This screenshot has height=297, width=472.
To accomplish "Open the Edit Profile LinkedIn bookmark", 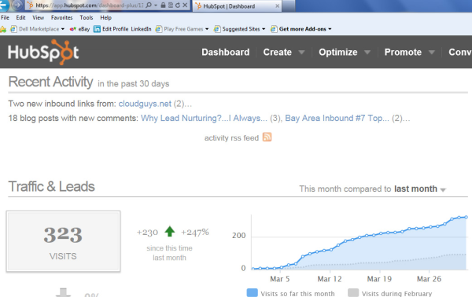I will coord(123,29).
